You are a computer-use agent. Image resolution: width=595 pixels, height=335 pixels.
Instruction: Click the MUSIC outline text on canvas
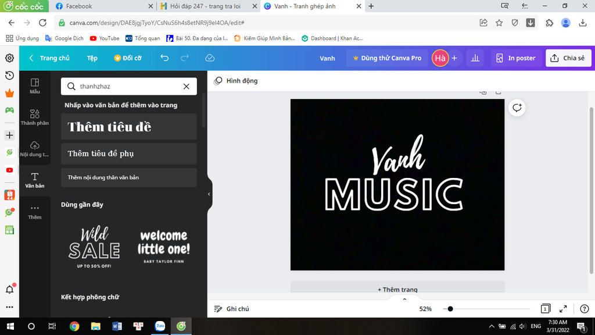click(x=395, y=194)
